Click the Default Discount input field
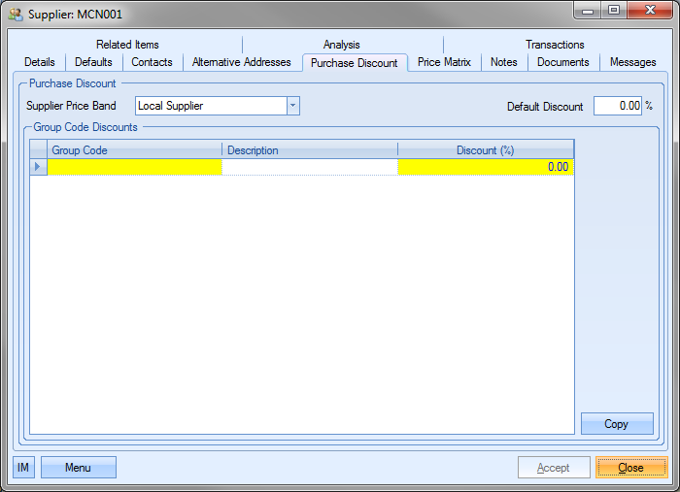 pyautogui.click(x=617, y=106)
